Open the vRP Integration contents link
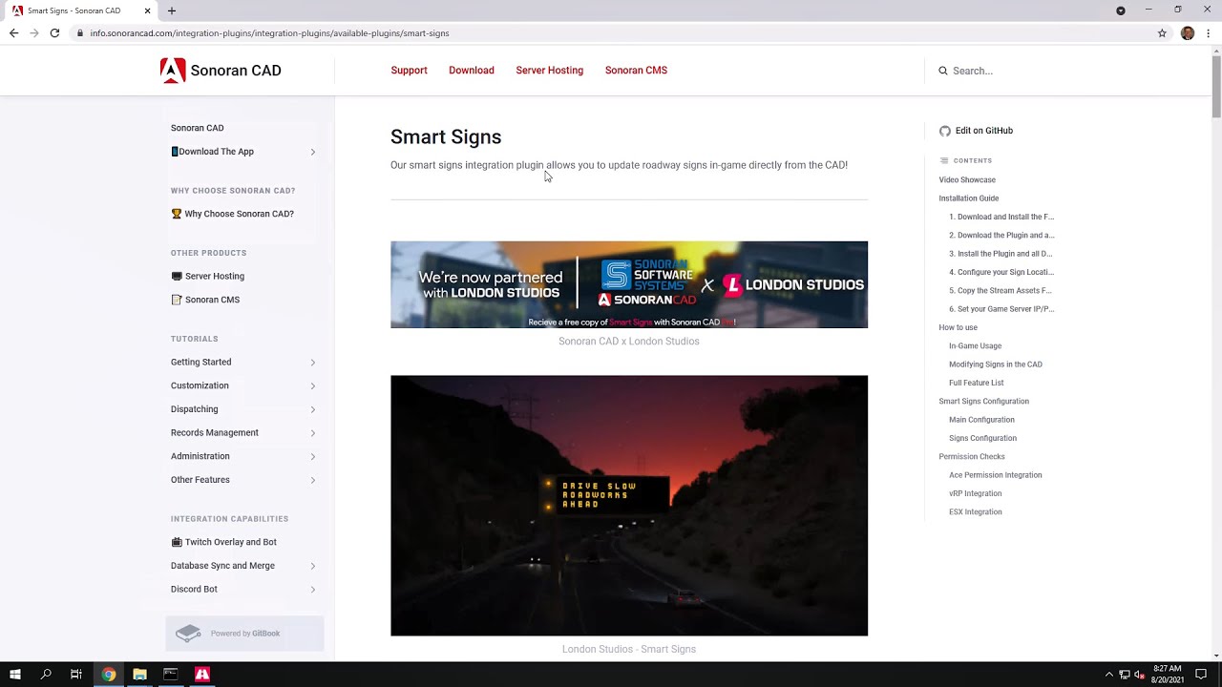1222x687 pixels. click(976, 493)
